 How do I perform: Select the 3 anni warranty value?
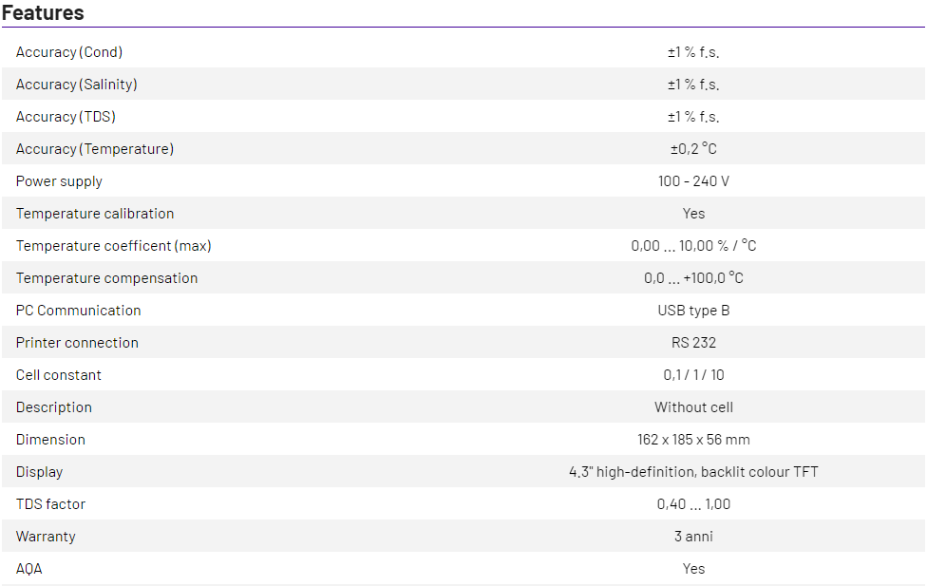(x=693, y=537)
